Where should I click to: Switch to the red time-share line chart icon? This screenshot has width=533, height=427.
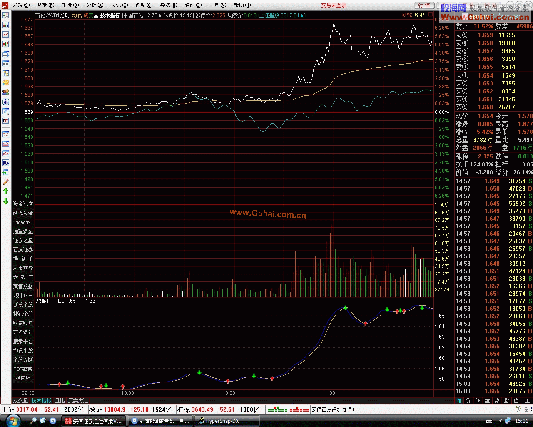[6, 35]
